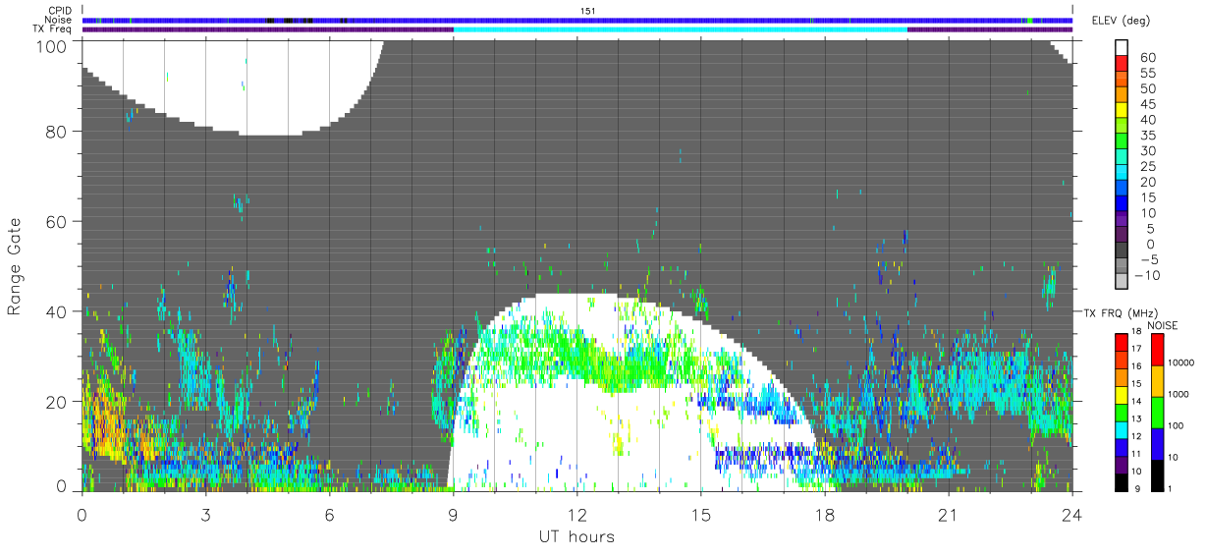Viewport: 1206px width, 557px height.
Task: Click the 'Noise' label beside the top strip
Action: click(x=58, y=20)
